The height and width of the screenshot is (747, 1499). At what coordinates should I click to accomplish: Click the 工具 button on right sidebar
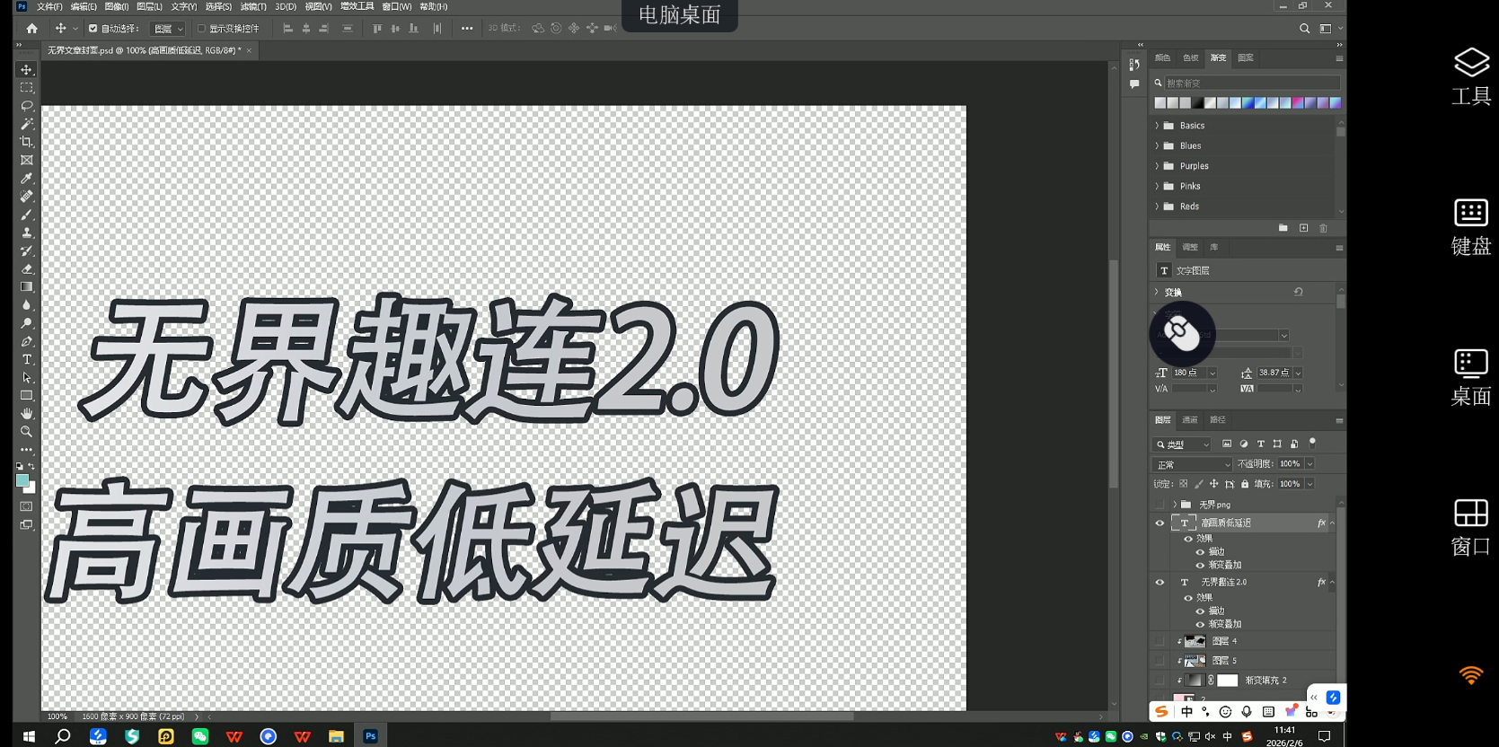click(x=1471, y=76)
